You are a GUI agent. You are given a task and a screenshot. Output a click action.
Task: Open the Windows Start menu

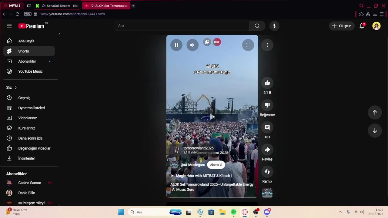[121, 212]
